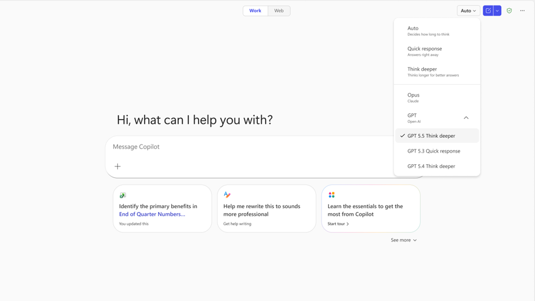Click the Excel file icon on first card
The height and width of the screenshot is (301, 535).
tap(123, 195)
